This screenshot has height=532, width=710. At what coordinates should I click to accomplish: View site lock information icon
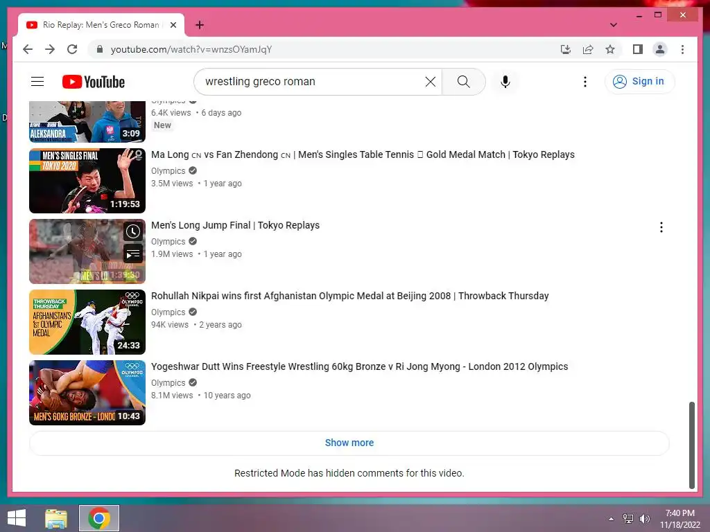tap(100, 49)
